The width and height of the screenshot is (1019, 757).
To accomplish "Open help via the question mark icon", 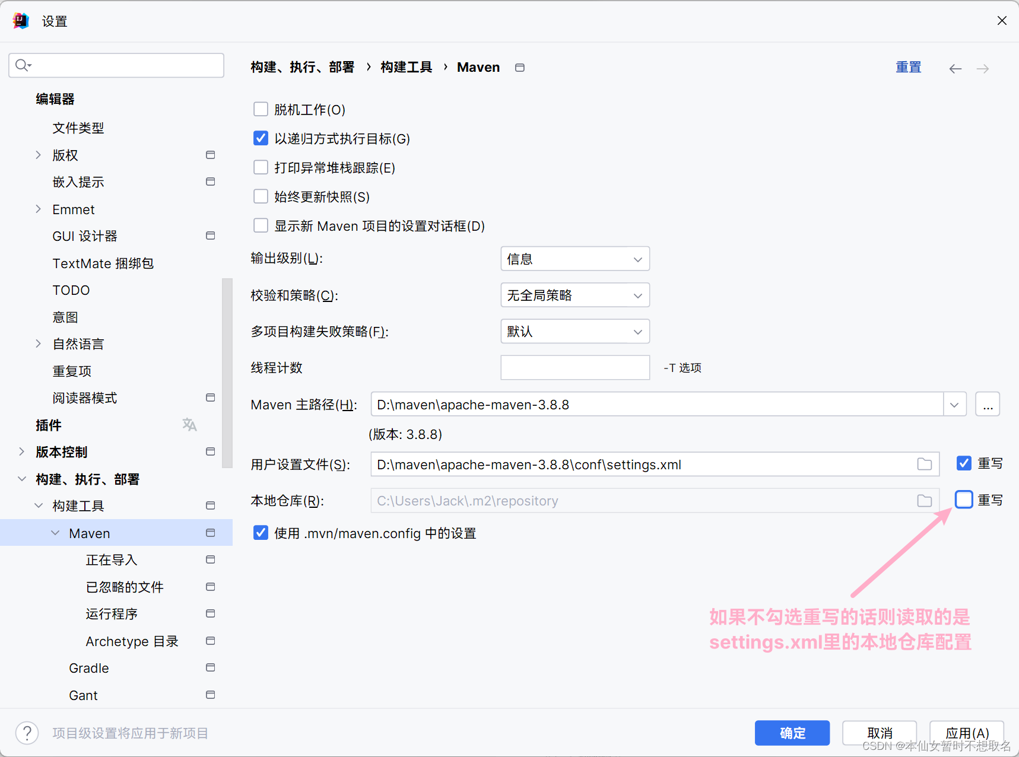I will [x=27, y=733].
